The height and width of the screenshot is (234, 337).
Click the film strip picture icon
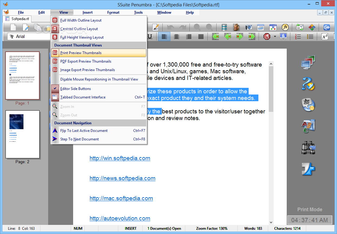[236, 27]
